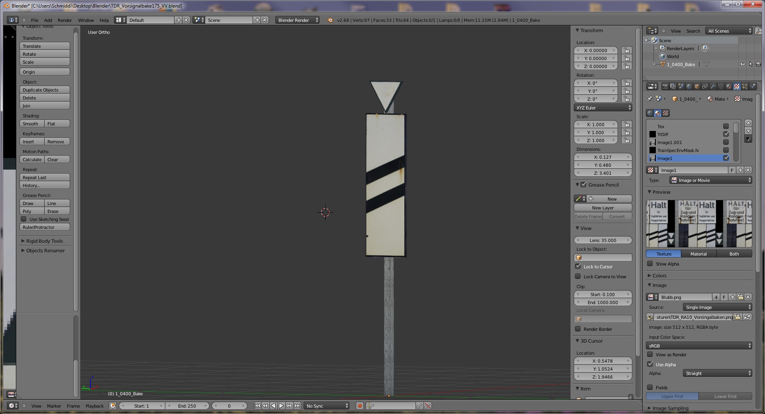Click the Physics properties tab icon
This screenshot has width=765, height=414.
[x=753, y=86]
